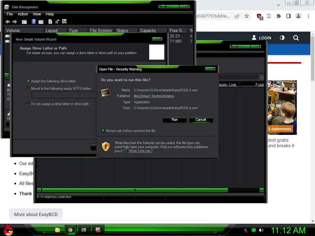The width and height of the screenshot is (315, 236).
Task: Click More about EasyBCD button
Action: (36, 214)
